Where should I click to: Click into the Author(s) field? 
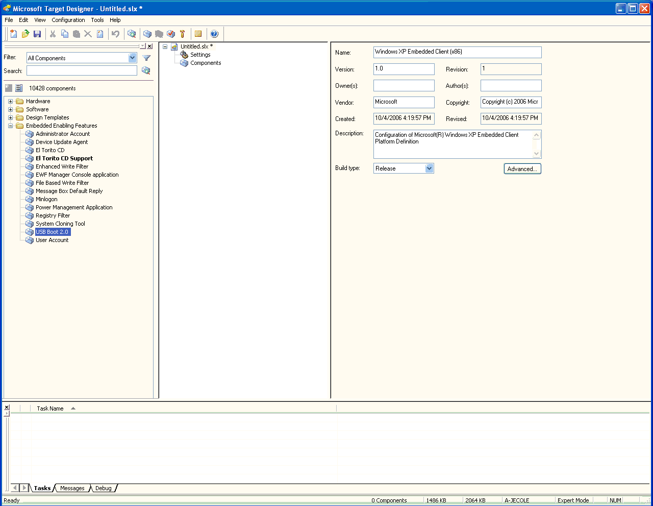click(x=511, y=85)
